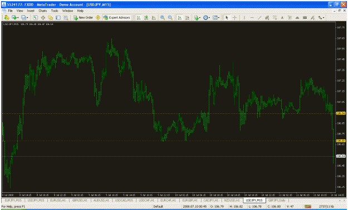Expand the arrows objects dropdown

click(x=324, y=18)
